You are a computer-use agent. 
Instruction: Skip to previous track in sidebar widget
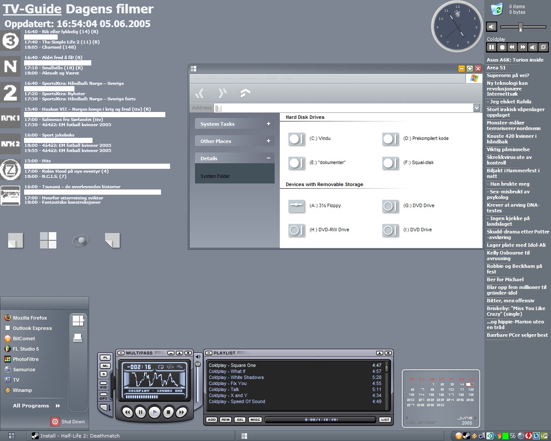(x=512, y=47)
